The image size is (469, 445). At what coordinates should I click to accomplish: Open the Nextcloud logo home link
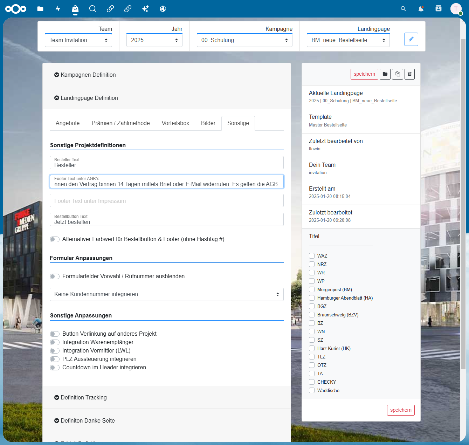click(x=16, y=9)
